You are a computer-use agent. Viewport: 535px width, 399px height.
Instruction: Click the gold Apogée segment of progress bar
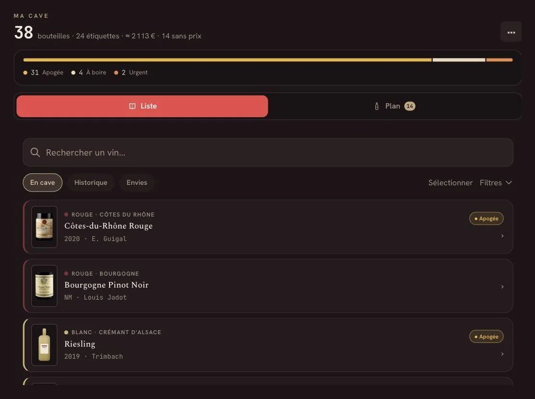pos(227,60)
